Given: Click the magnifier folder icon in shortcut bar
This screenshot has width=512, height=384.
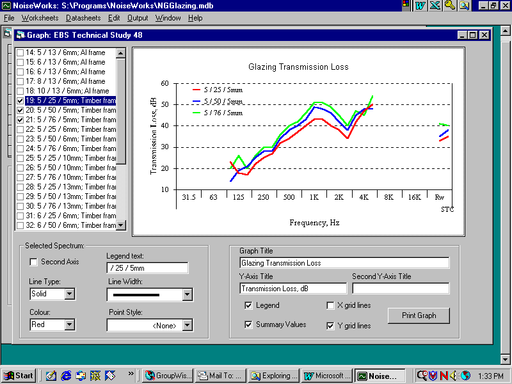Looking at the screenshot, I should tap(464, 6).
